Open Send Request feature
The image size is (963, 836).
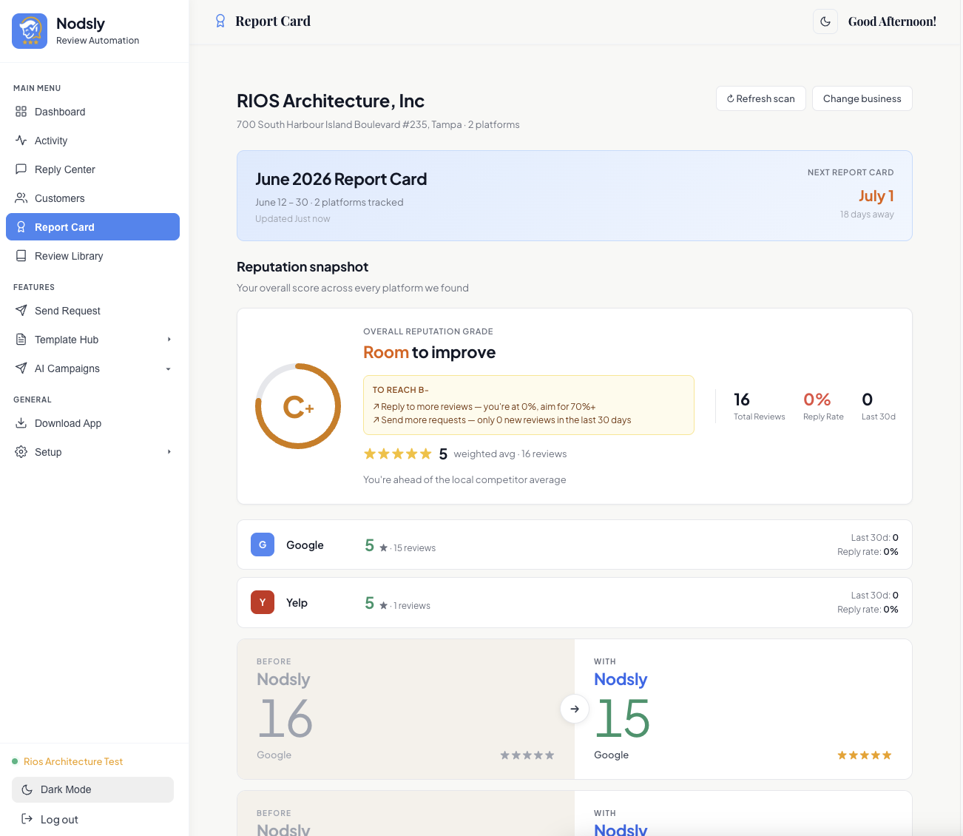(x=92, y=311)
